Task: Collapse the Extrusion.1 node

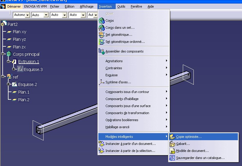Action: (x=8, y=62)
